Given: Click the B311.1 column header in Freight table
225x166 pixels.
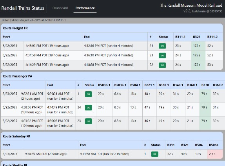Looking at the screenshot, I should coord(180,37).
